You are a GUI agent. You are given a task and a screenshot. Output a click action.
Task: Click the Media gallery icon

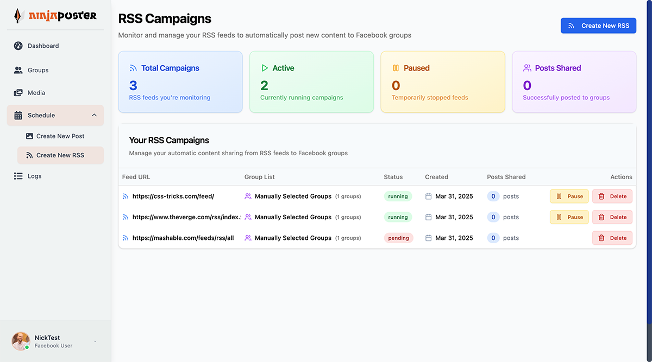(18, 93)
